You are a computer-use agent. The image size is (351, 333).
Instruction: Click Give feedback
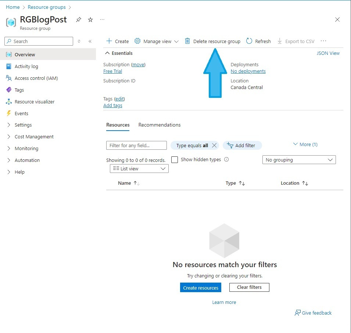pyautogui.click(x=313, y=313)
